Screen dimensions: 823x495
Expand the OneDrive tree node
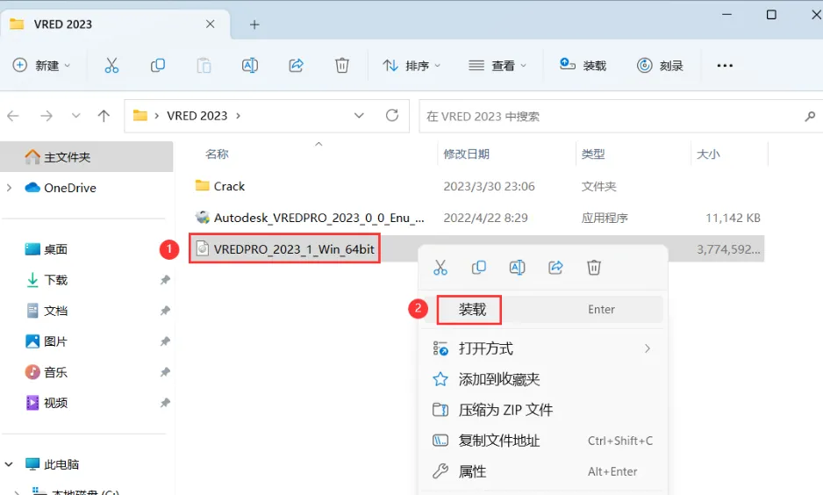point(9,188)
